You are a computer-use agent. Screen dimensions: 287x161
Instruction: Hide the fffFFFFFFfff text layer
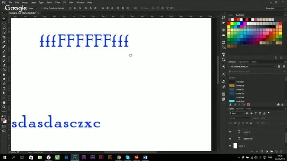click(x=230, y=139)
